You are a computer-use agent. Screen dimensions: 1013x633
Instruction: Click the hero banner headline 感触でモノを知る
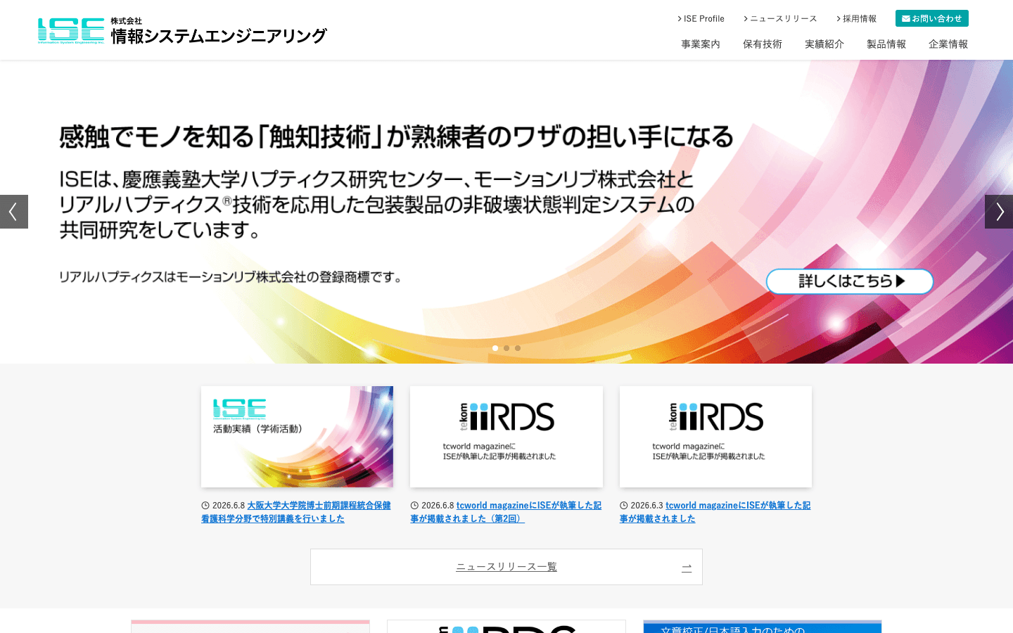[396, 136]
